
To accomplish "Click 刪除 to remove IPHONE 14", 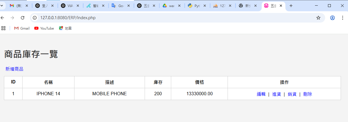I will click(x=308, y=94).
